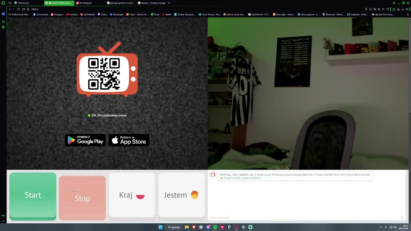Image resolution: width=411 pixels, height=231 pixels.
Task: Open the Gmail 'Odebrane' bookmark
Action: (19, 14)
